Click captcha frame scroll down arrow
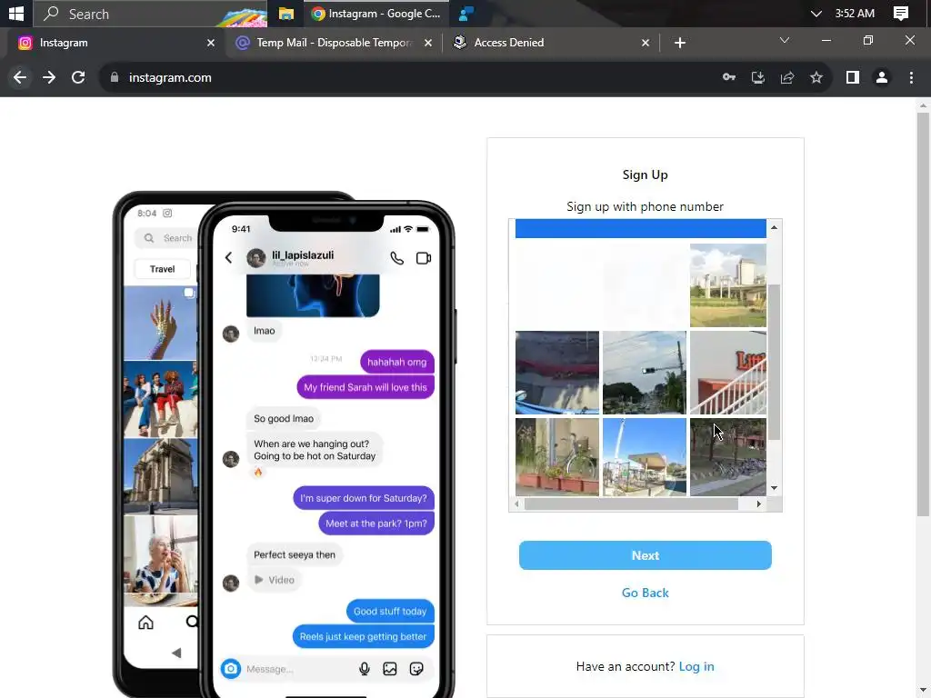 774,488
